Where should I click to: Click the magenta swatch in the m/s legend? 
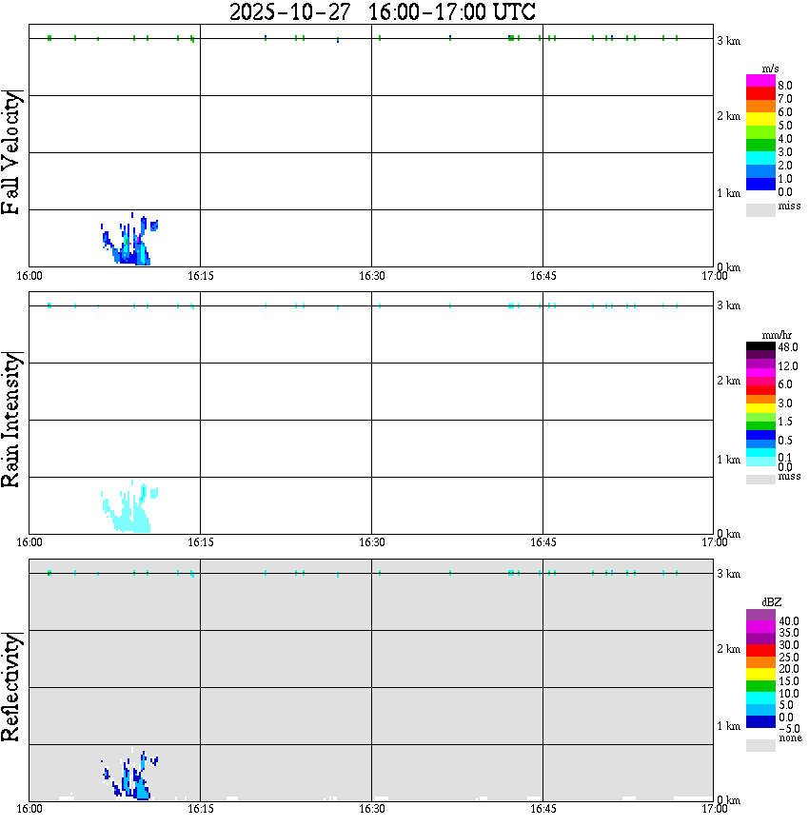[760, 81]
